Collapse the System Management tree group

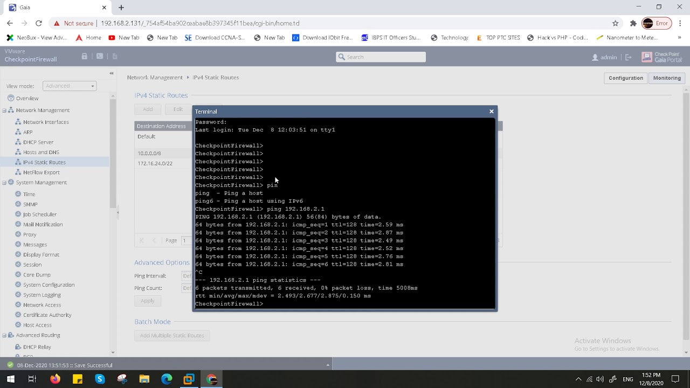click(4, 183)
